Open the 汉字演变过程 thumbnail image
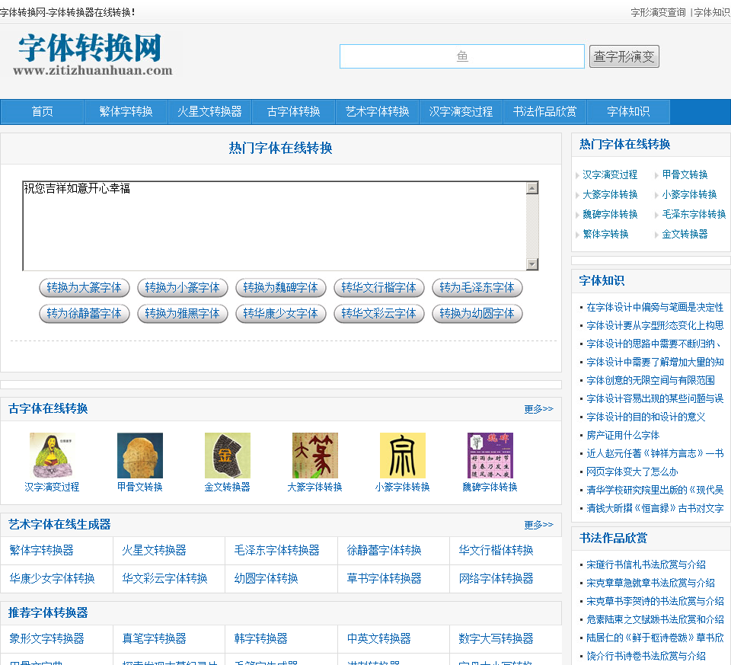The width and height of the screenshot is (731, 665). (x=52, y=456)
